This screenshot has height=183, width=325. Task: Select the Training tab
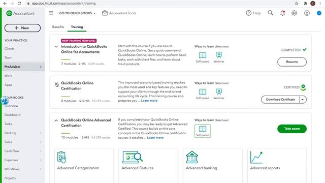tap(77, 27)
